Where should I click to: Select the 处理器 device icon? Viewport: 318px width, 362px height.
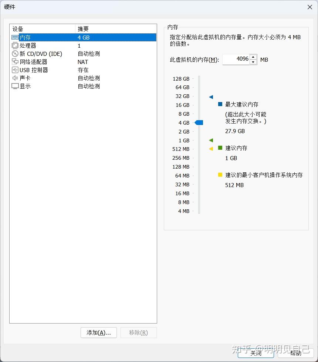pyautogui.click(x=14, y=45)
